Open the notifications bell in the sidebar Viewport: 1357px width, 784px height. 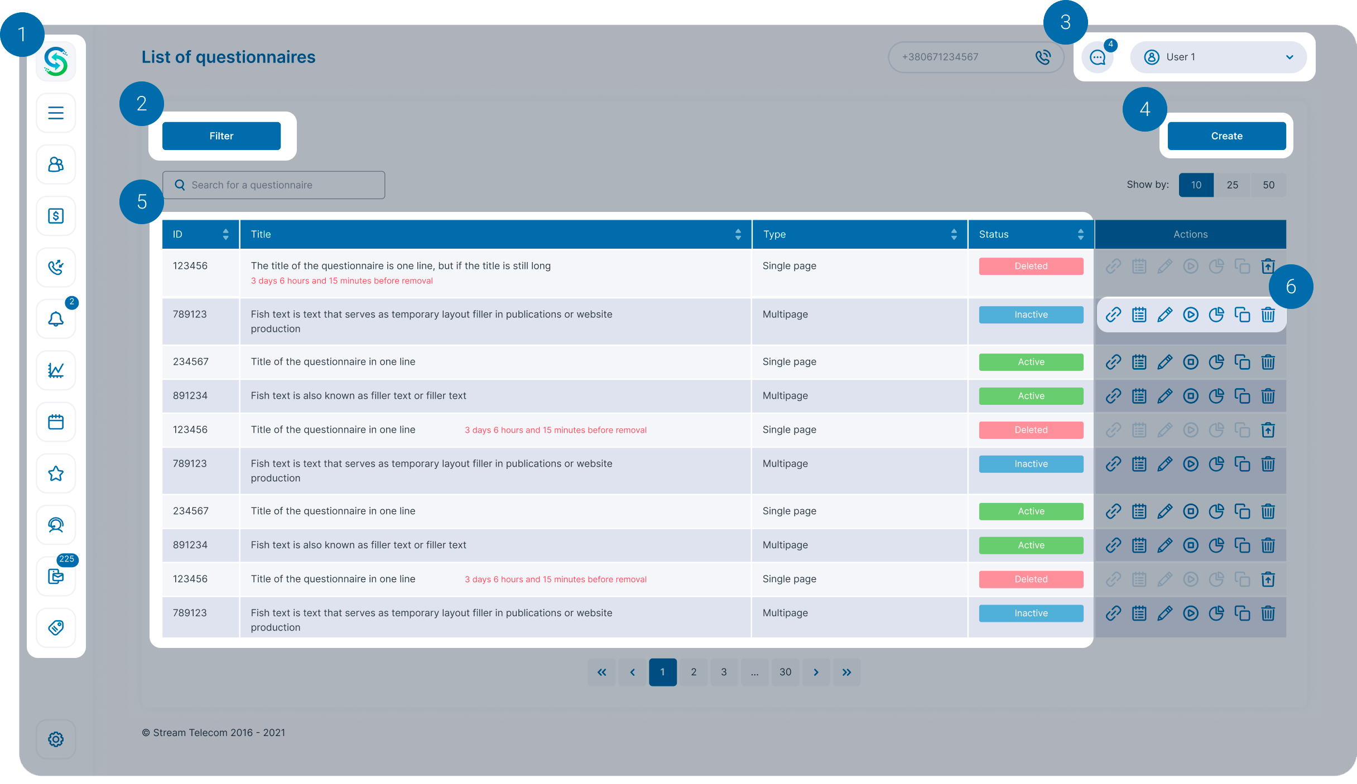(x=56, y=319)
